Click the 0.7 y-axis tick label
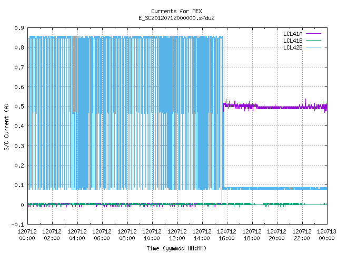Image resolution: width=337 pixels, height=253 pixels. pos(19,67)
